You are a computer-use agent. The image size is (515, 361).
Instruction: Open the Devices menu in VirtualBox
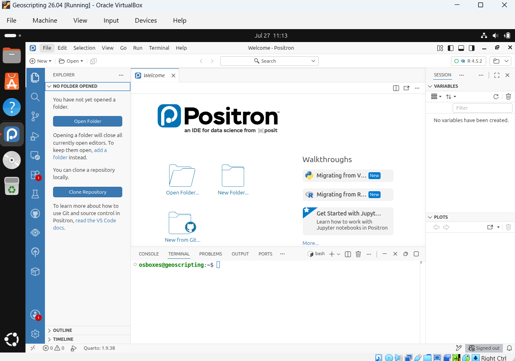146,21
